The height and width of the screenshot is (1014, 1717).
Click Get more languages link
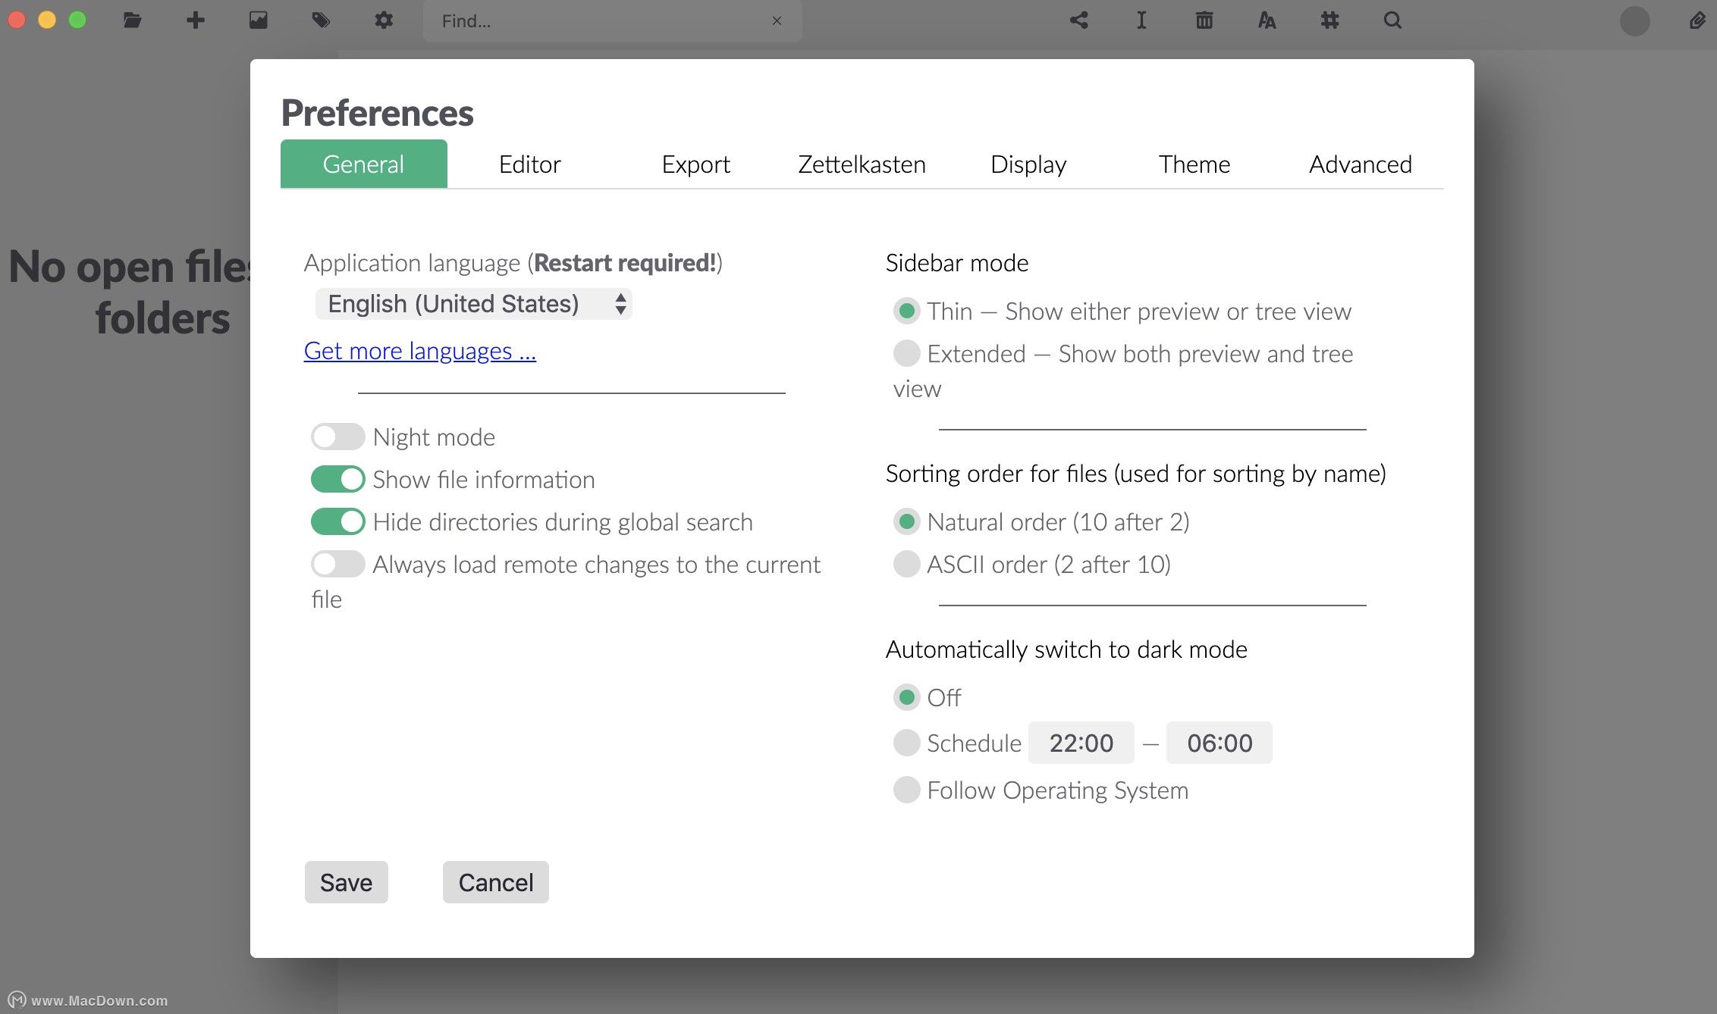tap(419, 349)
